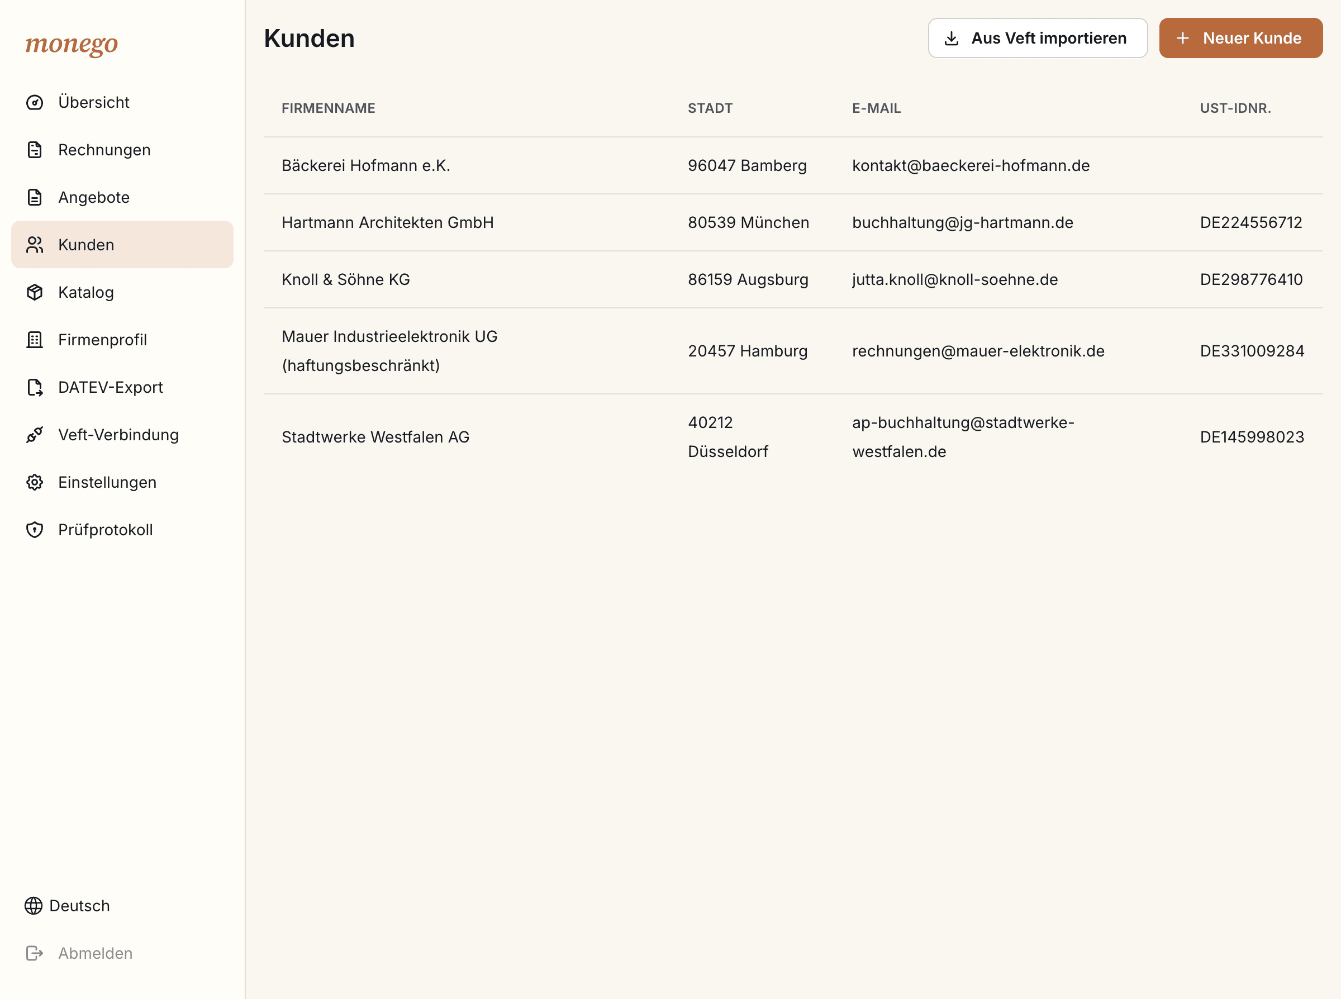Click VAT ID DE298776410
The image size is (1341, 999).
pos(1251,279)
